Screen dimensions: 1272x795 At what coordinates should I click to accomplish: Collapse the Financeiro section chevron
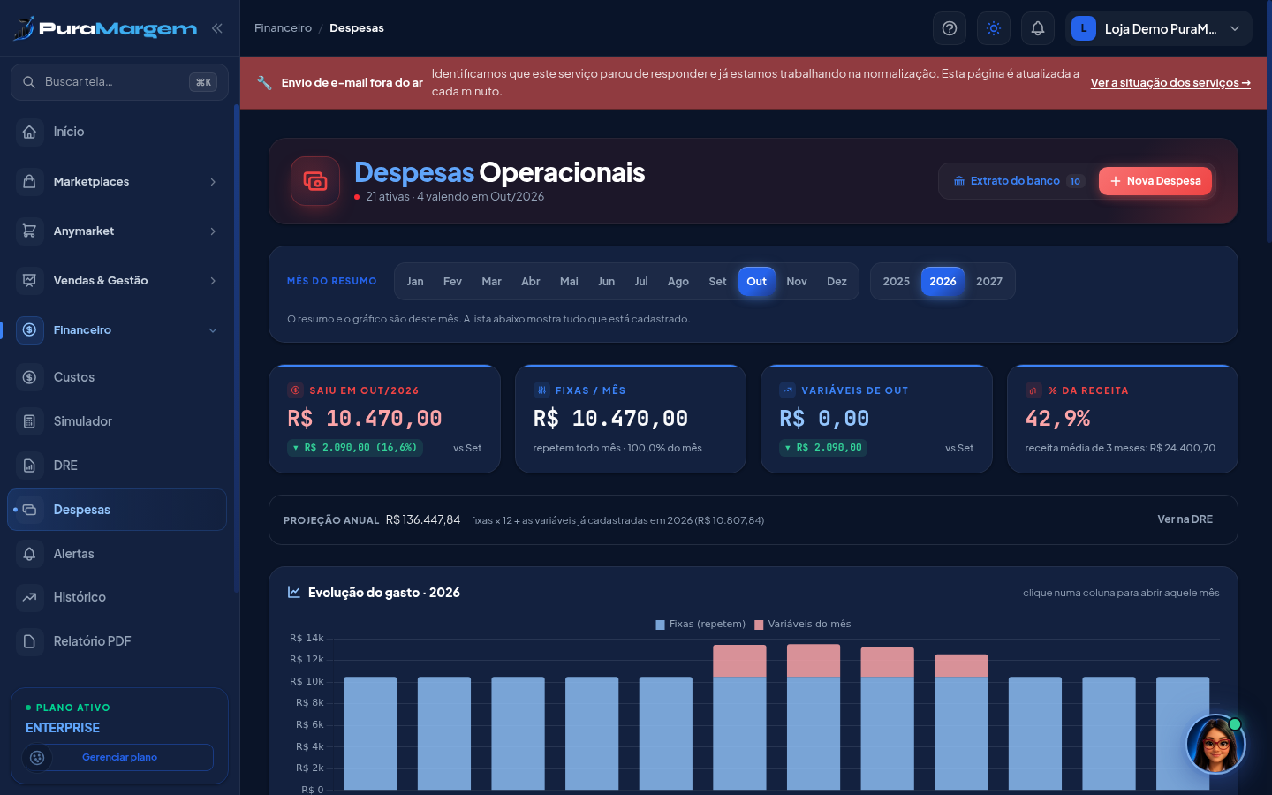point(213,330)
